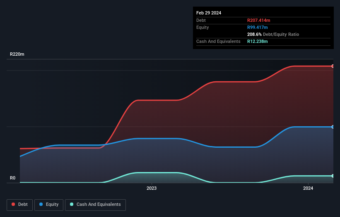Click the 2023 x-axis label

click(152, 188)
